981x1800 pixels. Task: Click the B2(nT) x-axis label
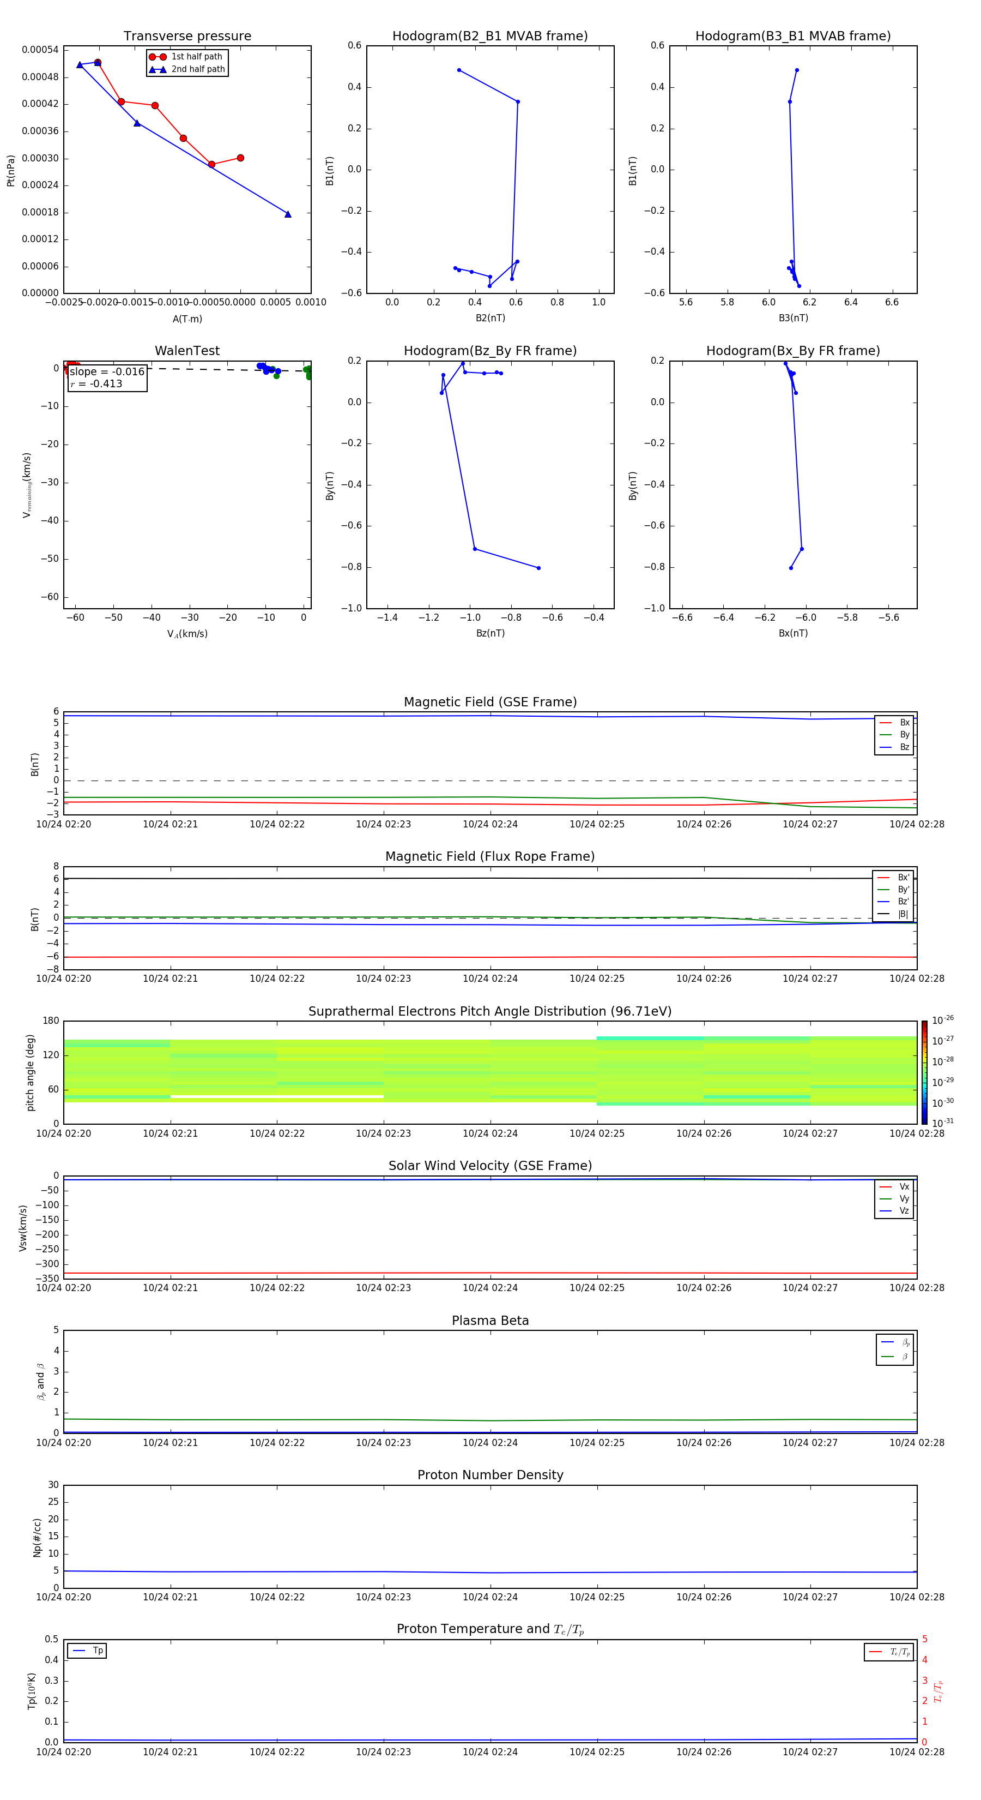pyautogui.click(x=490, y=318)
